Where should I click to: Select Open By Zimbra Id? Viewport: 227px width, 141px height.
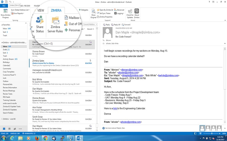click(105, 10)
